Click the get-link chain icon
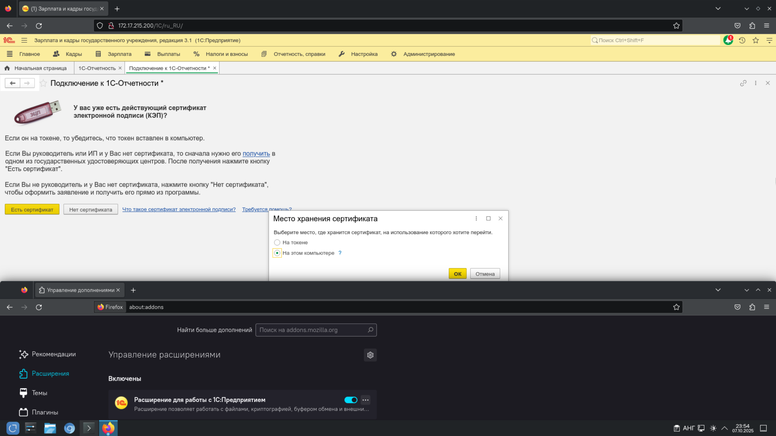The width and height of the screenshot is (776, 436). click(x=743, y=83)
